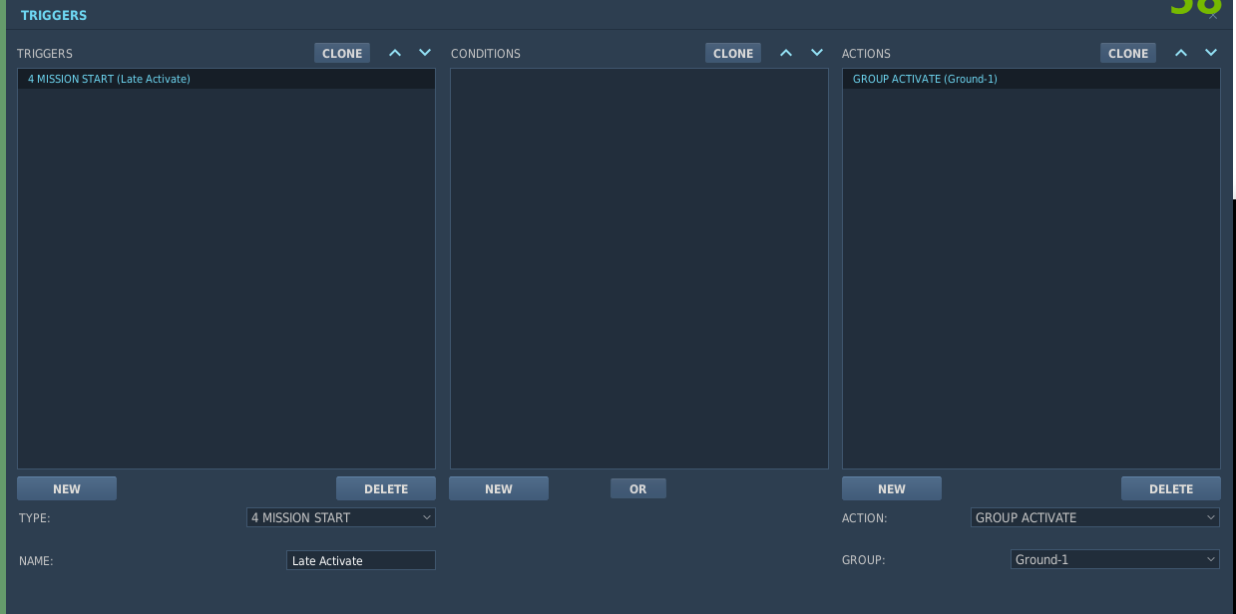The image size is (1236, 614).
Task: Clone the selected trigger
Action: [342, 53]
